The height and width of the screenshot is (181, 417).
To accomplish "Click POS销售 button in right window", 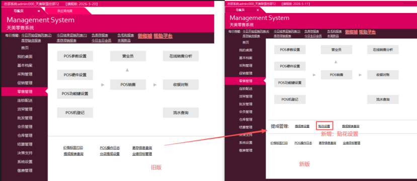I will pos(337,75).
